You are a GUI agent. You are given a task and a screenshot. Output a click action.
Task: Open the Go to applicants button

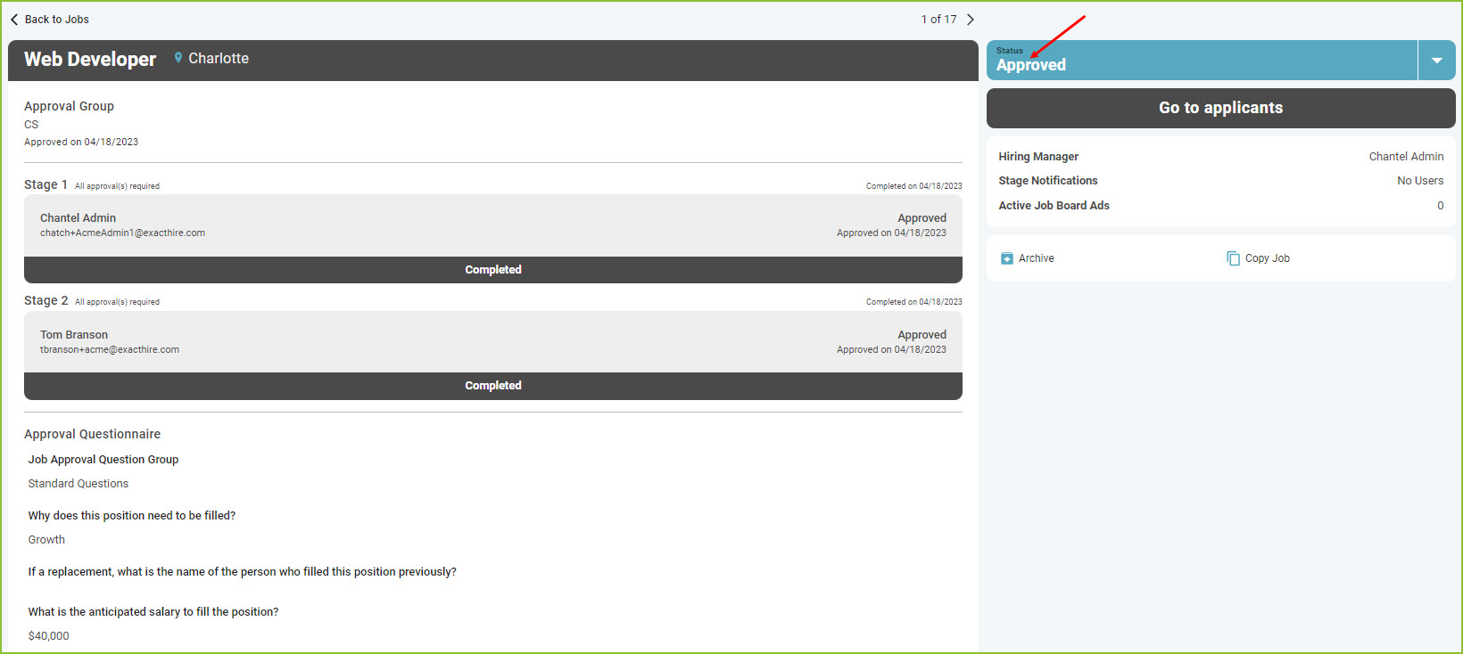point(1220,108)
